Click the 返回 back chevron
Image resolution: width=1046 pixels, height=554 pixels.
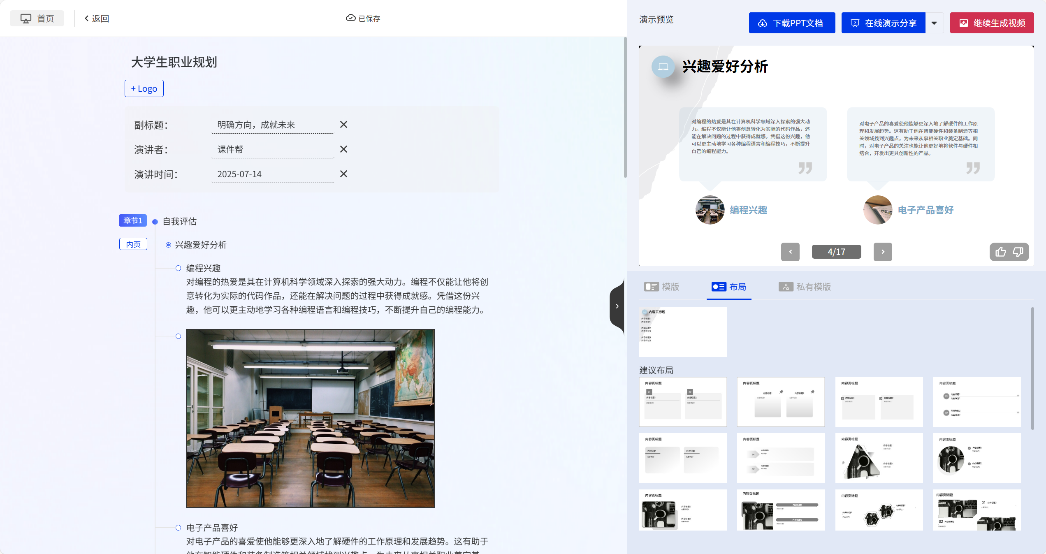[x=87, y=19]
